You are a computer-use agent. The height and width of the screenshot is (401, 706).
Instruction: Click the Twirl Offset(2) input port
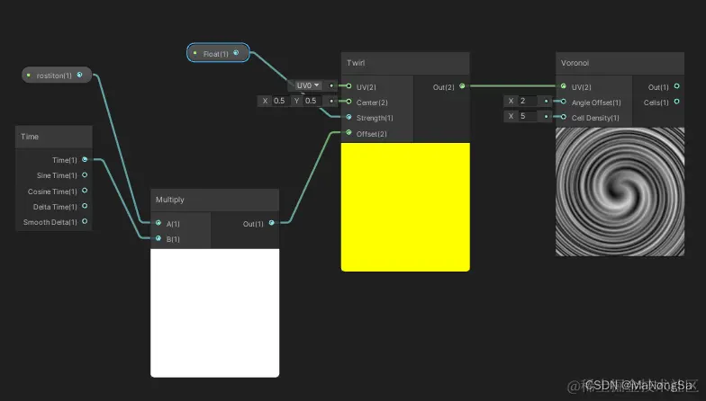click(x=348, y=132)
